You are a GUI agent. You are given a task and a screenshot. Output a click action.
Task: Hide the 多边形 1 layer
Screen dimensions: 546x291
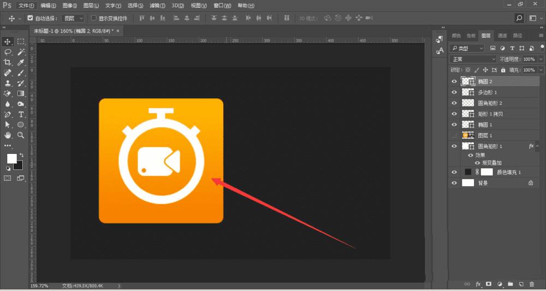click(x=454, y=92)
